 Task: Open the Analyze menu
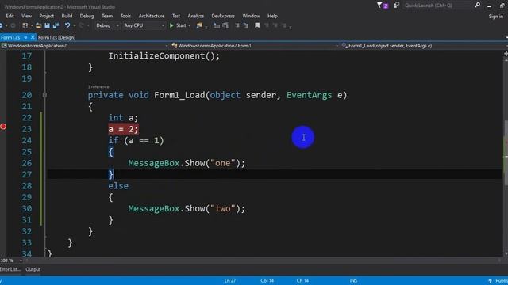[x=196, y=16]
